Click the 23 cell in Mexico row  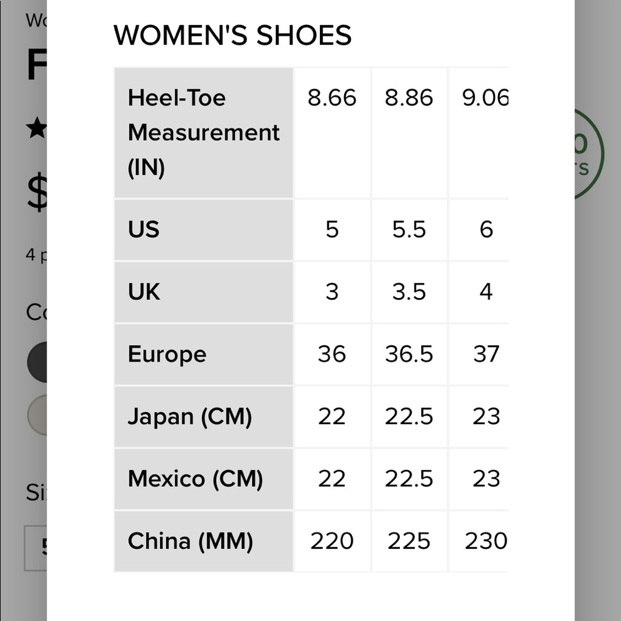tap(479, 479)
